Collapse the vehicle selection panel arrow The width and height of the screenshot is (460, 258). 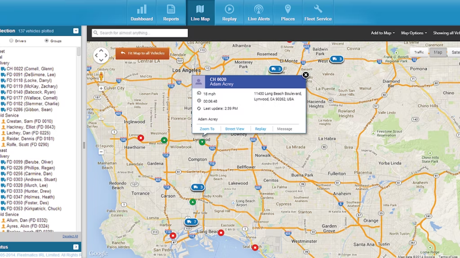click(75, 31)
